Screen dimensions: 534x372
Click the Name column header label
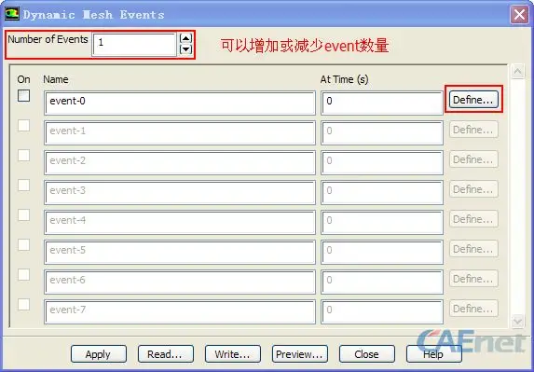(56, 79)
